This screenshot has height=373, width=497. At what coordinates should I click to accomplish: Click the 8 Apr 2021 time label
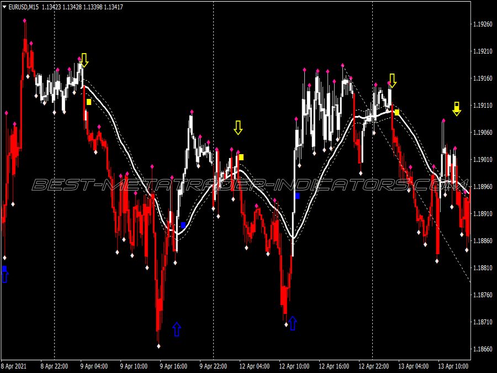(14, 366)
